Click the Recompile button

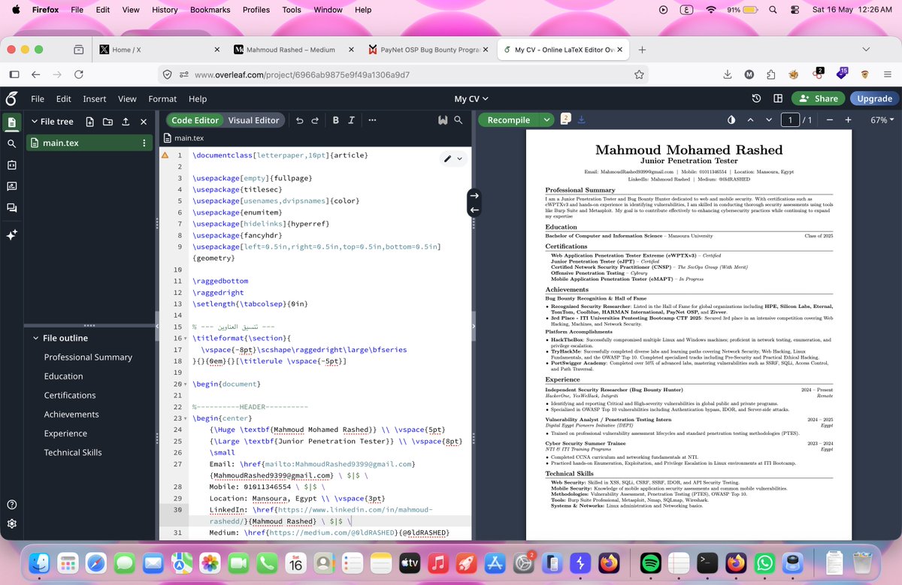click(x=509, y=120)
